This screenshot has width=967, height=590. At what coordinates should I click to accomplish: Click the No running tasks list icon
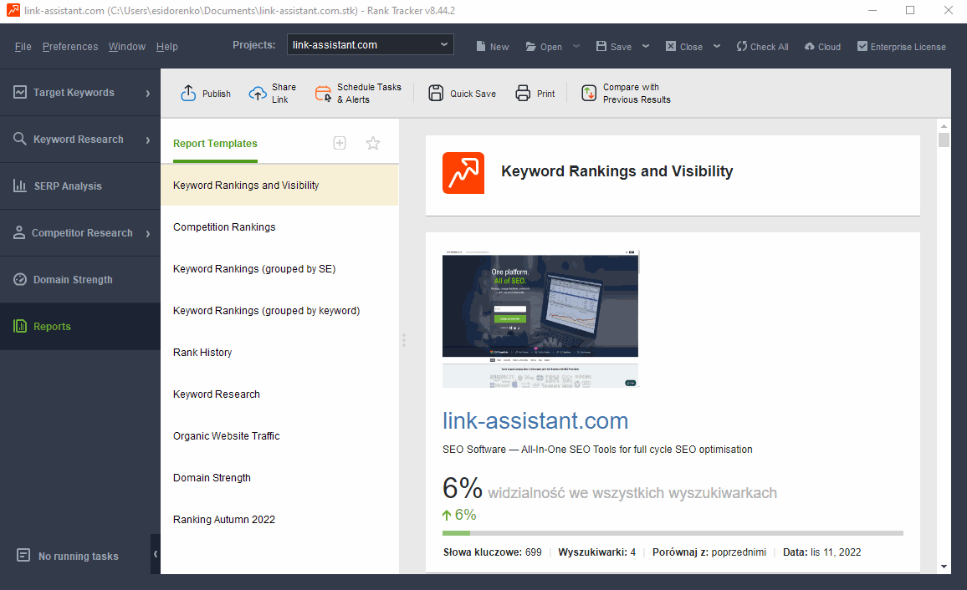[23, 556]
